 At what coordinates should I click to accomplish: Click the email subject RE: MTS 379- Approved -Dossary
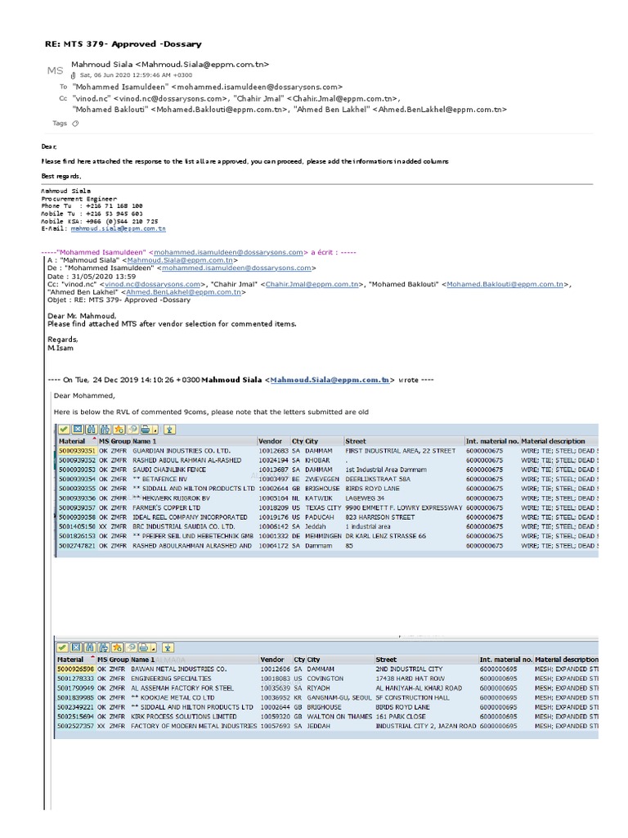point(123,44)
